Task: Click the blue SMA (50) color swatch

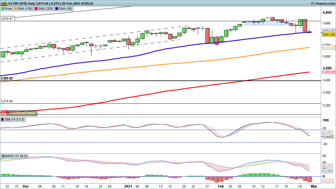Action: click(56, 9)
